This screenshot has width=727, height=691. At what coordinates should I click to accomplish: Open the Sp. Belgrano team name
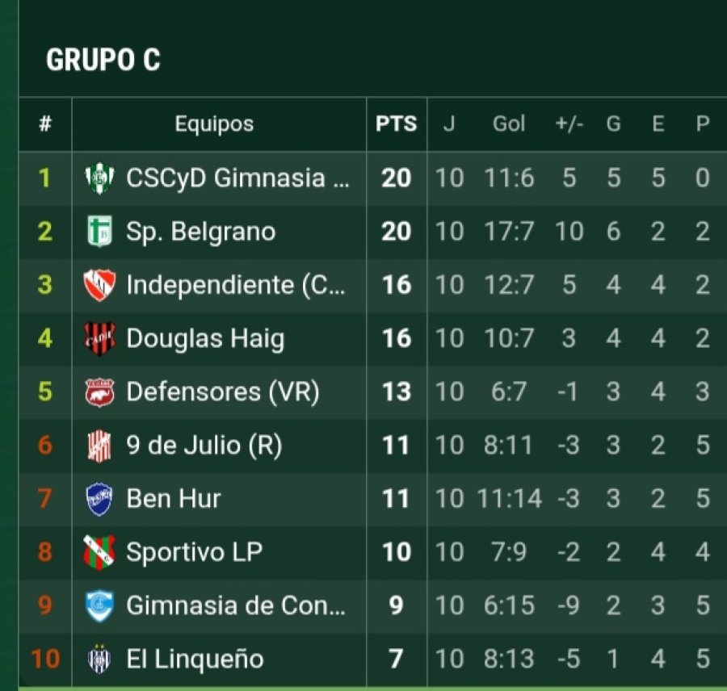click(x=200, y=232)
